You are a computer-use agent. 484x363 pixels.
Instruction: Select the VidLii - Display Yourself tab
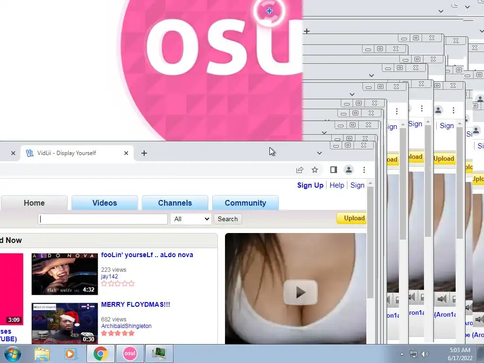click(x=77, y=153)
